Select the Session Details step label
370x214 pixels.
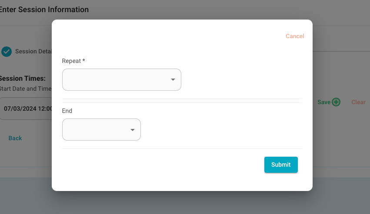[x=33, y=51]
